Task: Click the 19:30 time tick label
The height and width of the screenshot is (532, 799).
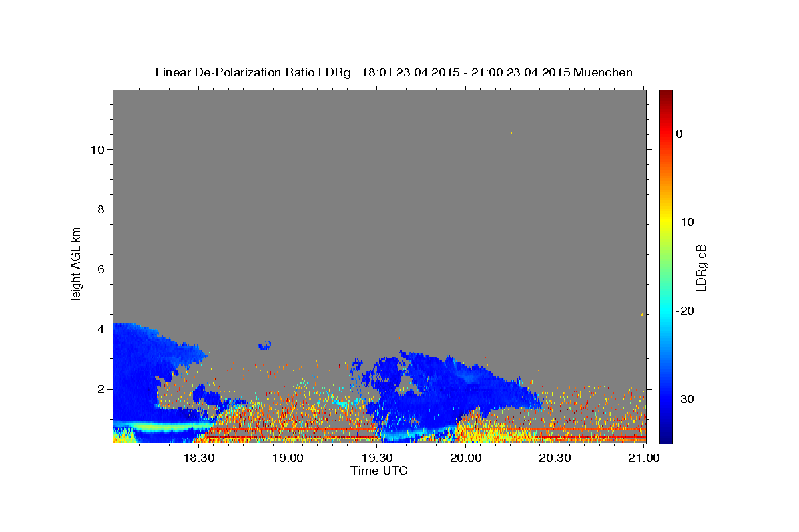Action: point(376,458)
